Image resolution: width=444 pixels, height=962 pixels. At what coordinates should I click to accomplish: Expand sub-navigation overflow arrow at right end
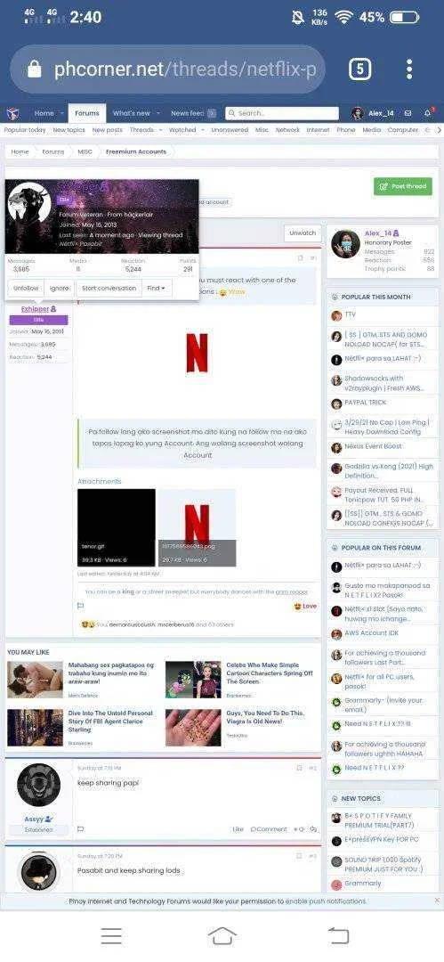click(x=438, y=130)
